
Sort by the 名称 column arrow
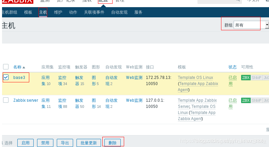(24, 67)
